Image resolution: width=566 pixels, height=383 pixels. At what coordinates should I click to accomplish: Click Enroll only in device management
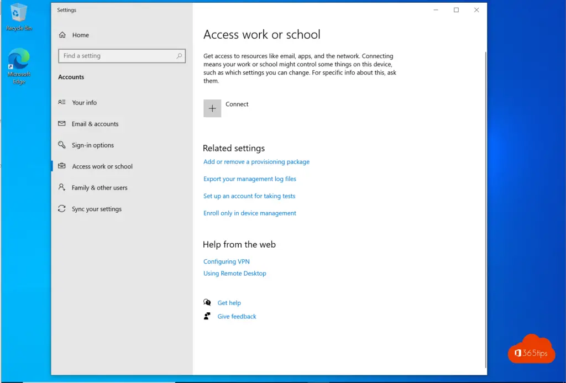click(x=249, y=213)
